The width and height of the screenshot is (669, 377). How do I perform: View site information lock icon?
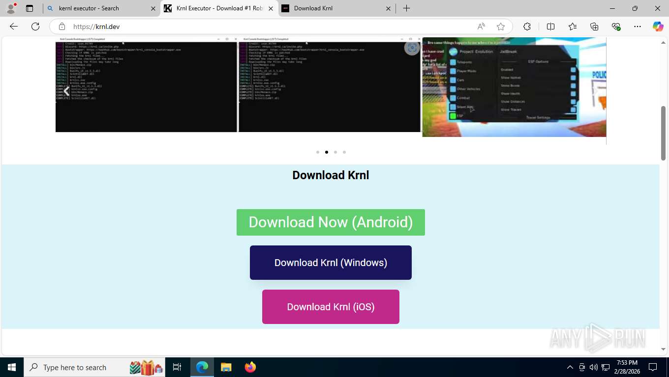61,27
